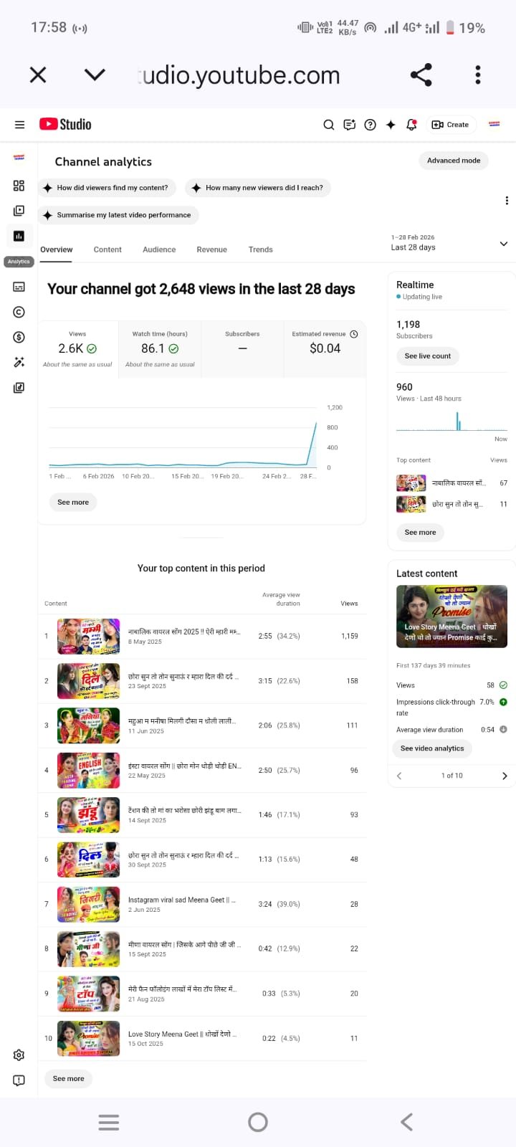The height and width of the screenshot is (1147, 516).
Task: Open the notifications bell icon
Action: 411,125
